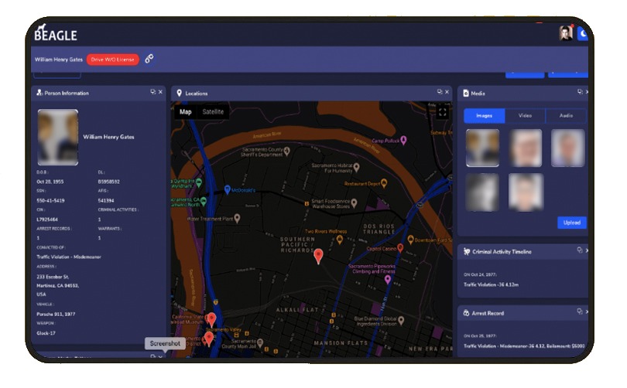
Task: Open third media image thumbnail in top row
Action: point(568,148)
